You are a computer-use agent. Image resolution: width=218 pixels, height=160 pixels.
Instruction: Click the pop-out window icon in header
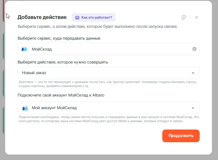click(184, 18)
